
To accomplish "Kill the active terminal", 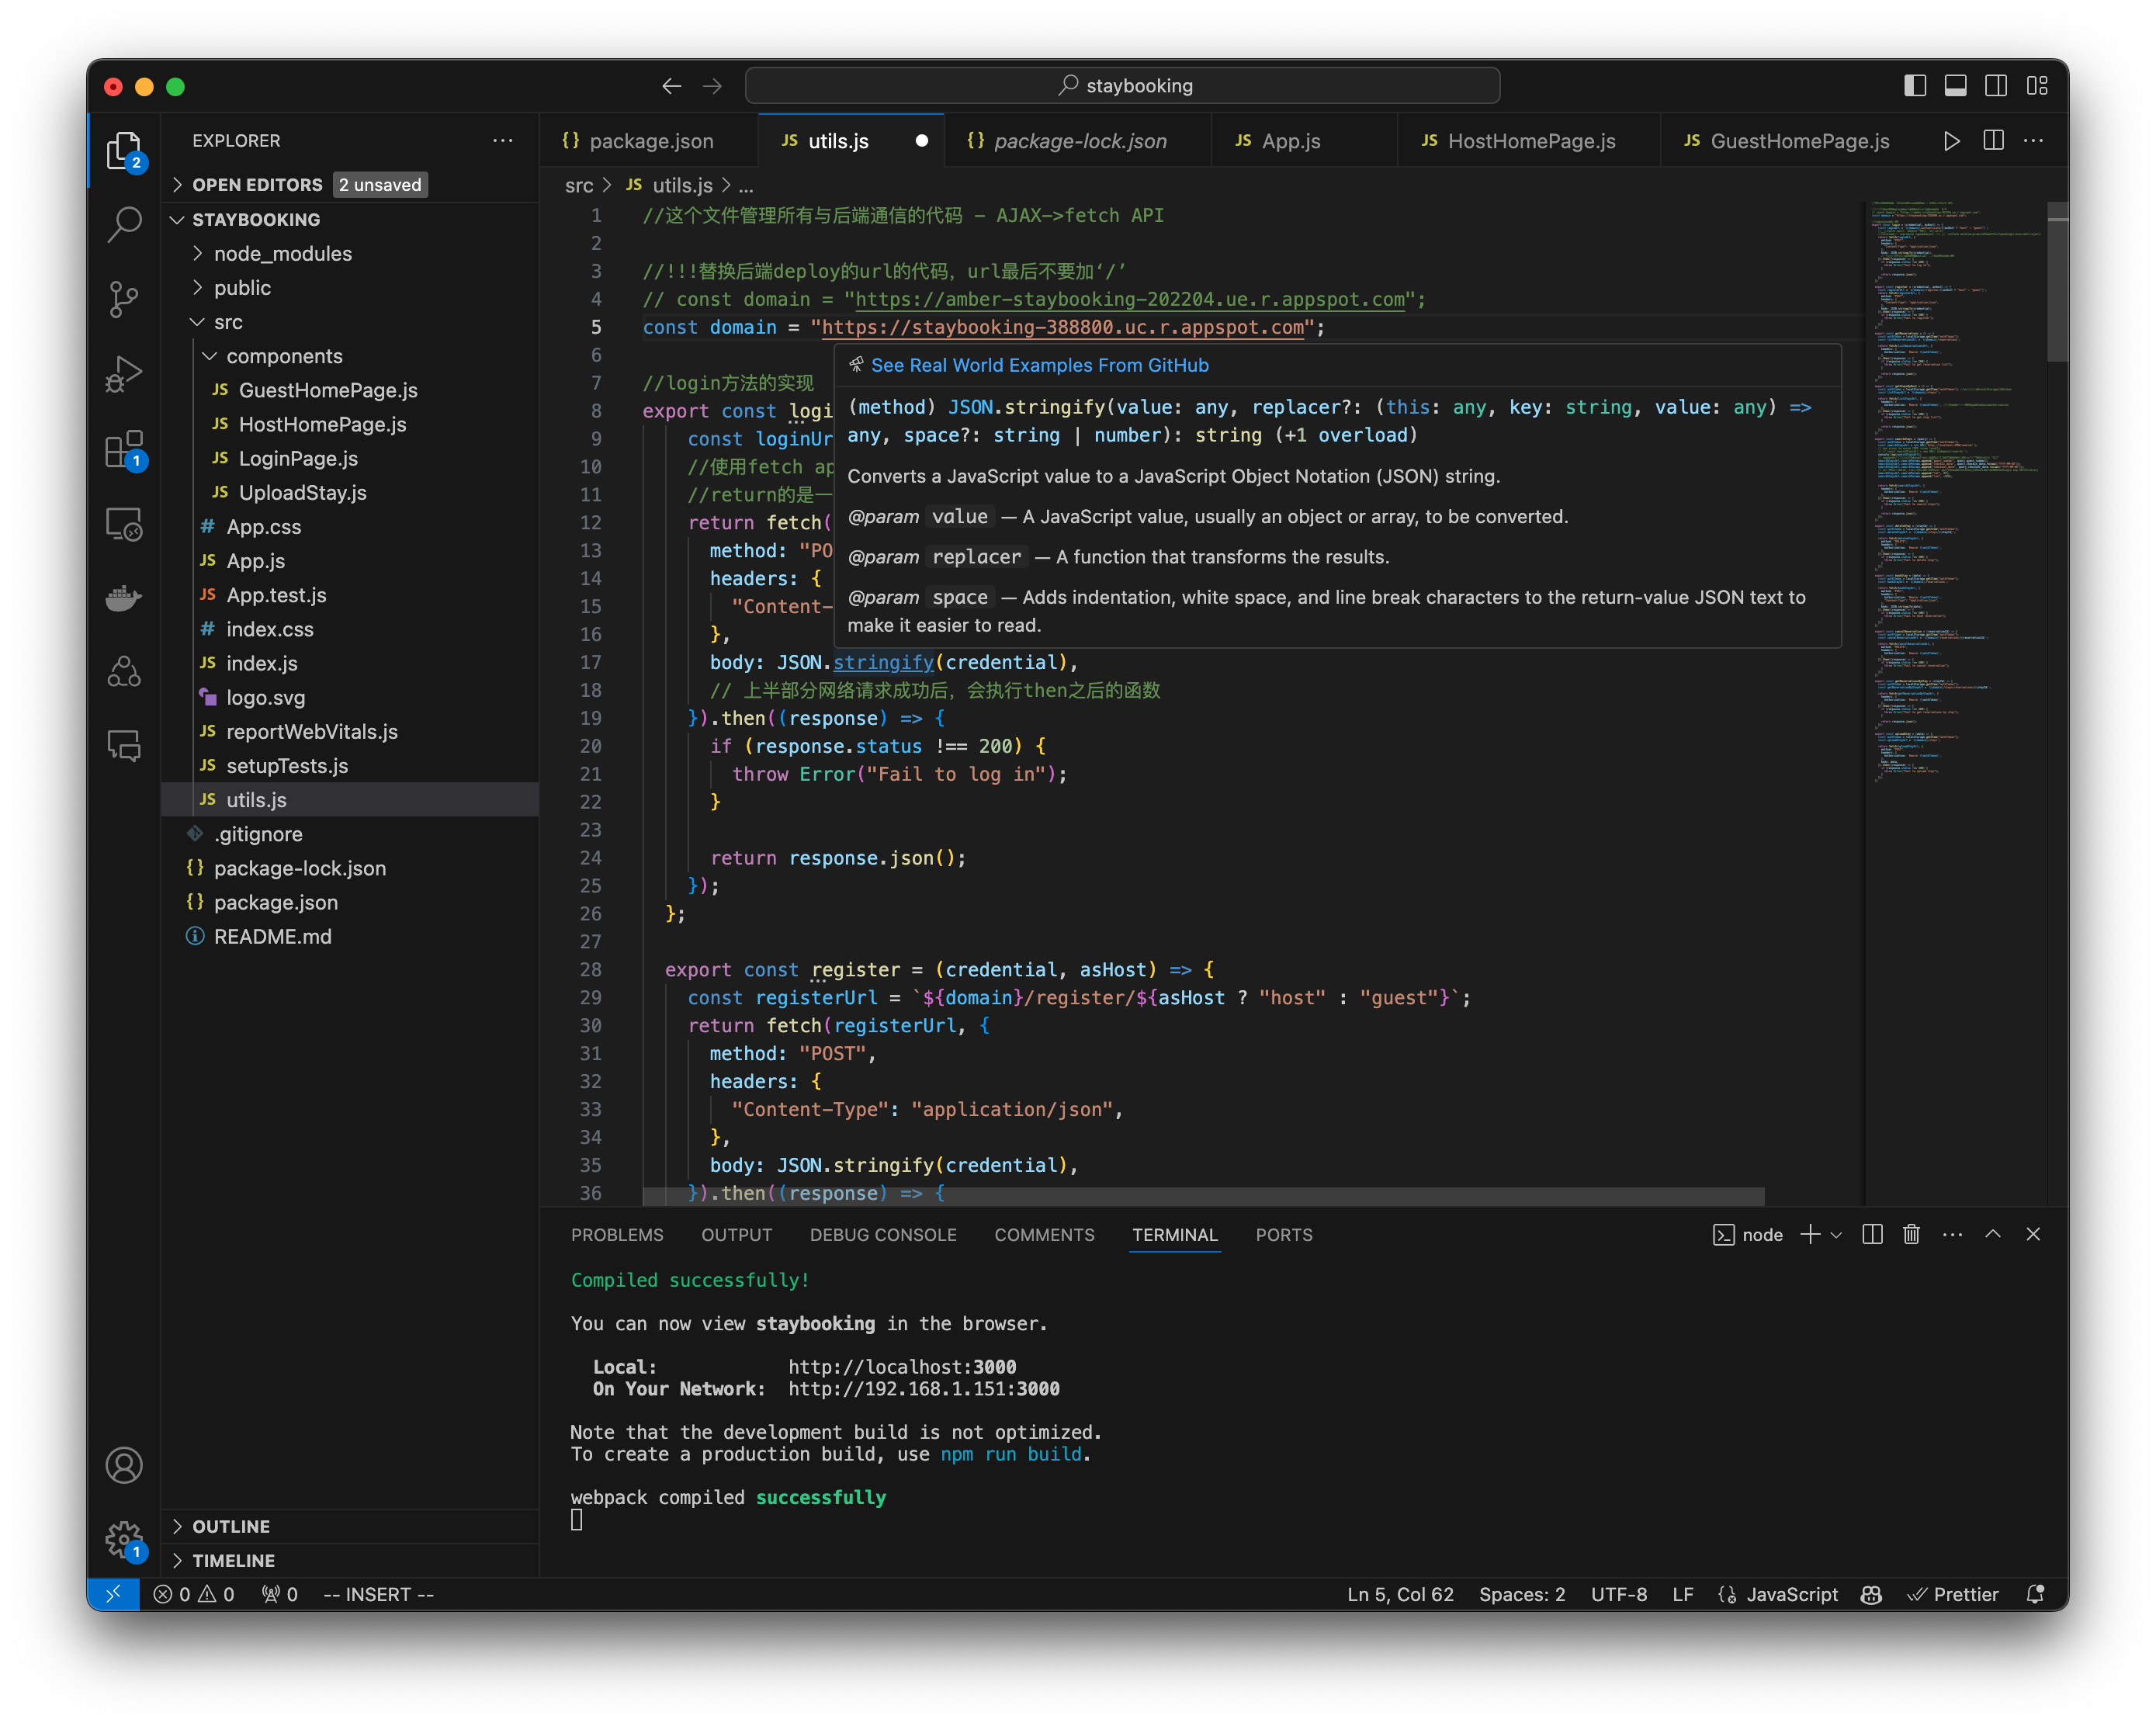I will [x=1911, y=1234].
